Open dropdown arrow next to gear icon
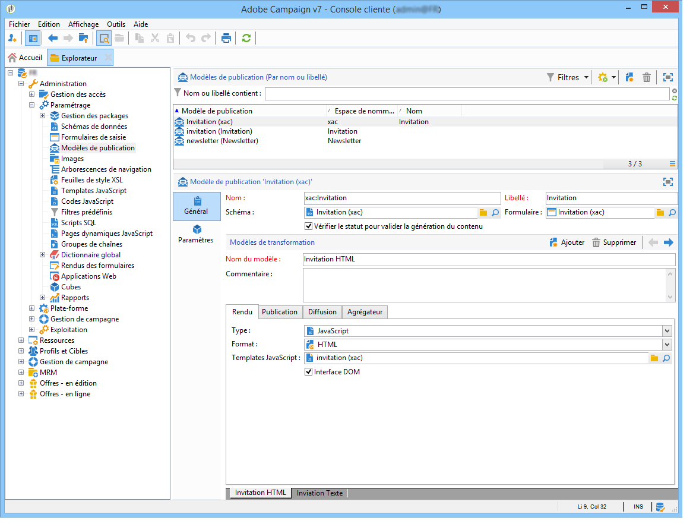 (x=613, y=78)
